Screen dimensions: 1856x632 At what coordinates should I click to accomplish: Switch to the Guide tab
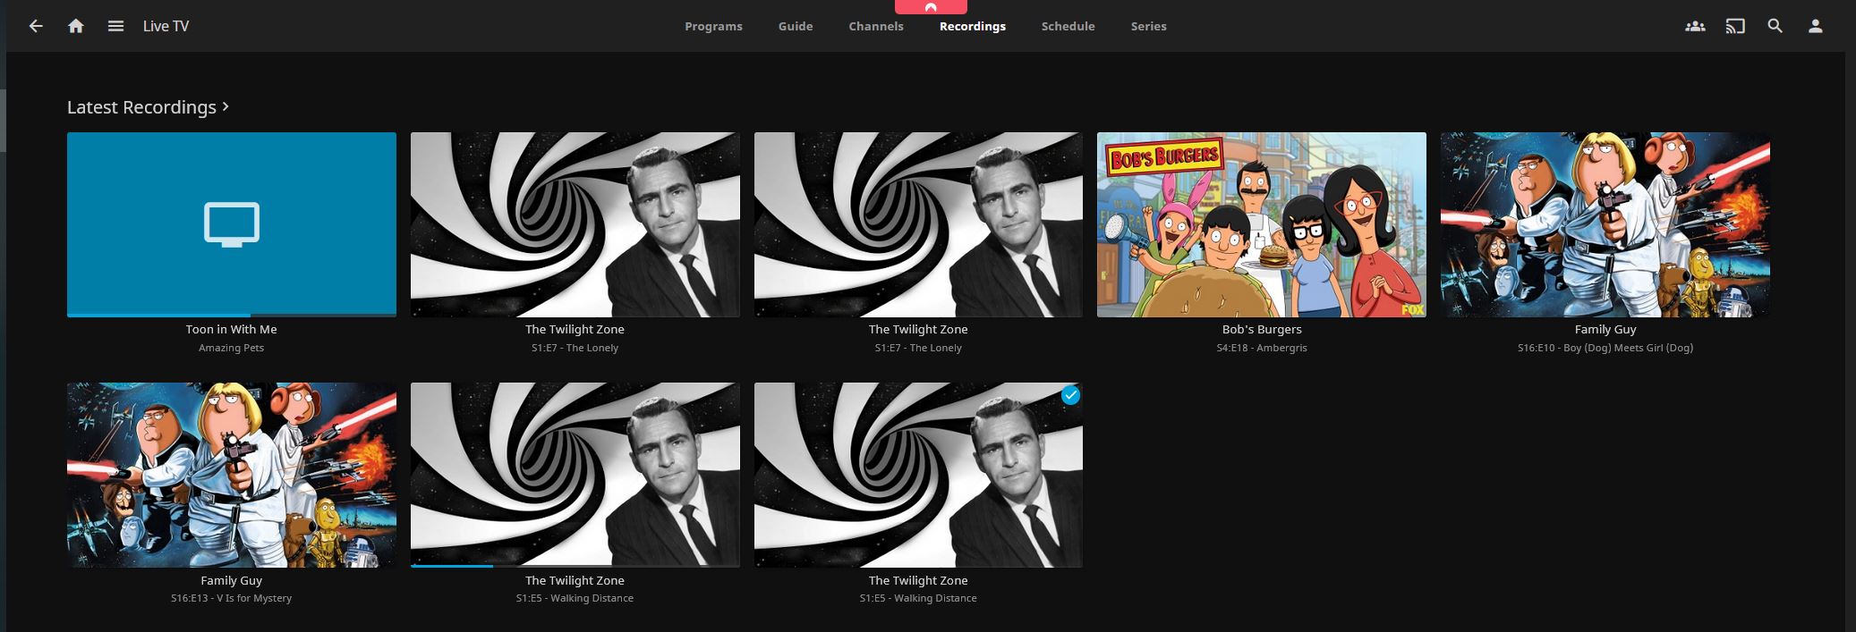795,26
